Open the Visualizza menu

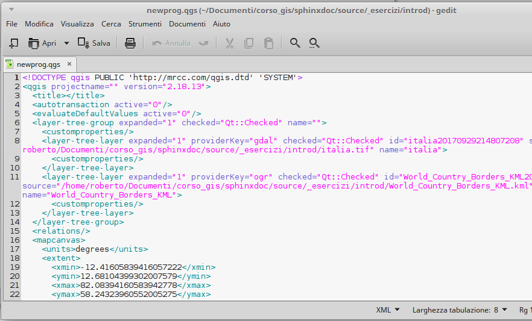click(x=77, y=24)
